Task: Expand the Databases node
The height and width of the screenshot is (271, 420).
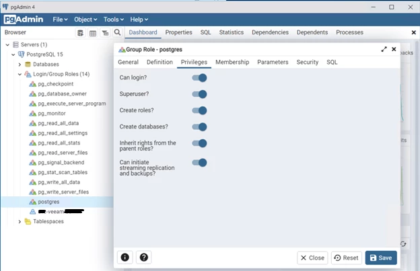Action: click(x=20, y=65)
